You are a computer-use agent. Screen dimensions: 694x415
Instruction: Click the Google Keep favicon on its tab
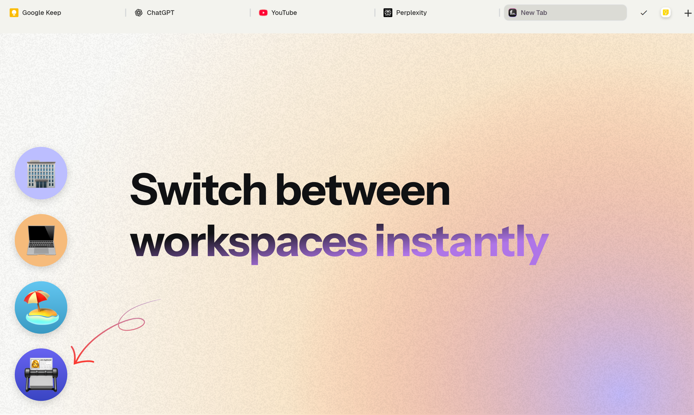(13, 13)
